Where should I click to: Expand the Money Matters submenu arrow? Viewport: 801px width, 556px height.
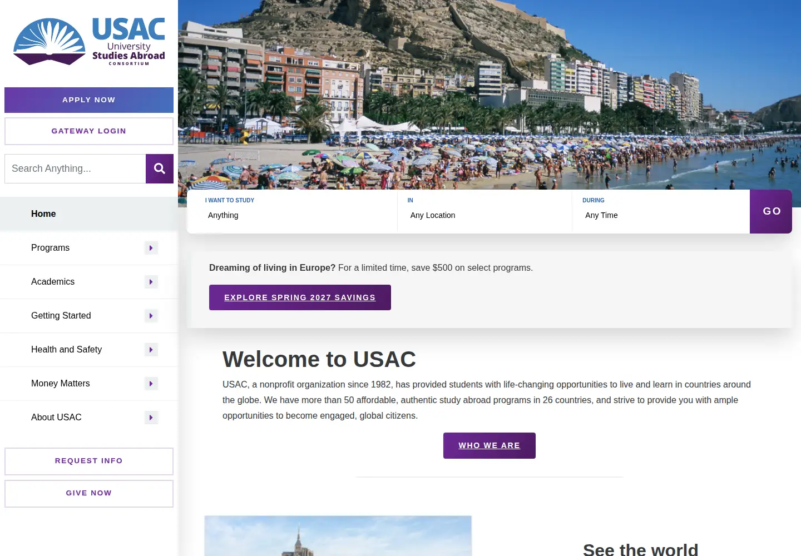click(151, 384)
